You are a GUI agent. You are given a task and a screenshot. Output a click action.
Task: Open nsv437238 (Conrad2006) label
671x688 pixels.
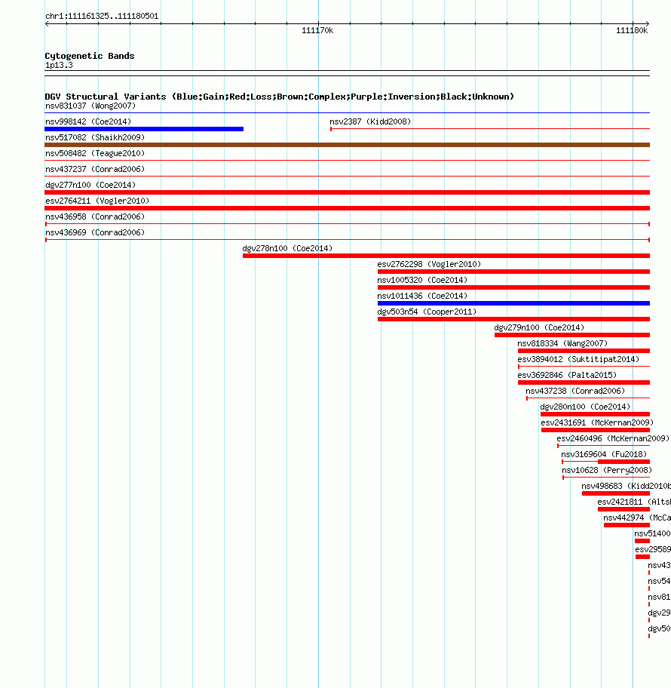575,391
